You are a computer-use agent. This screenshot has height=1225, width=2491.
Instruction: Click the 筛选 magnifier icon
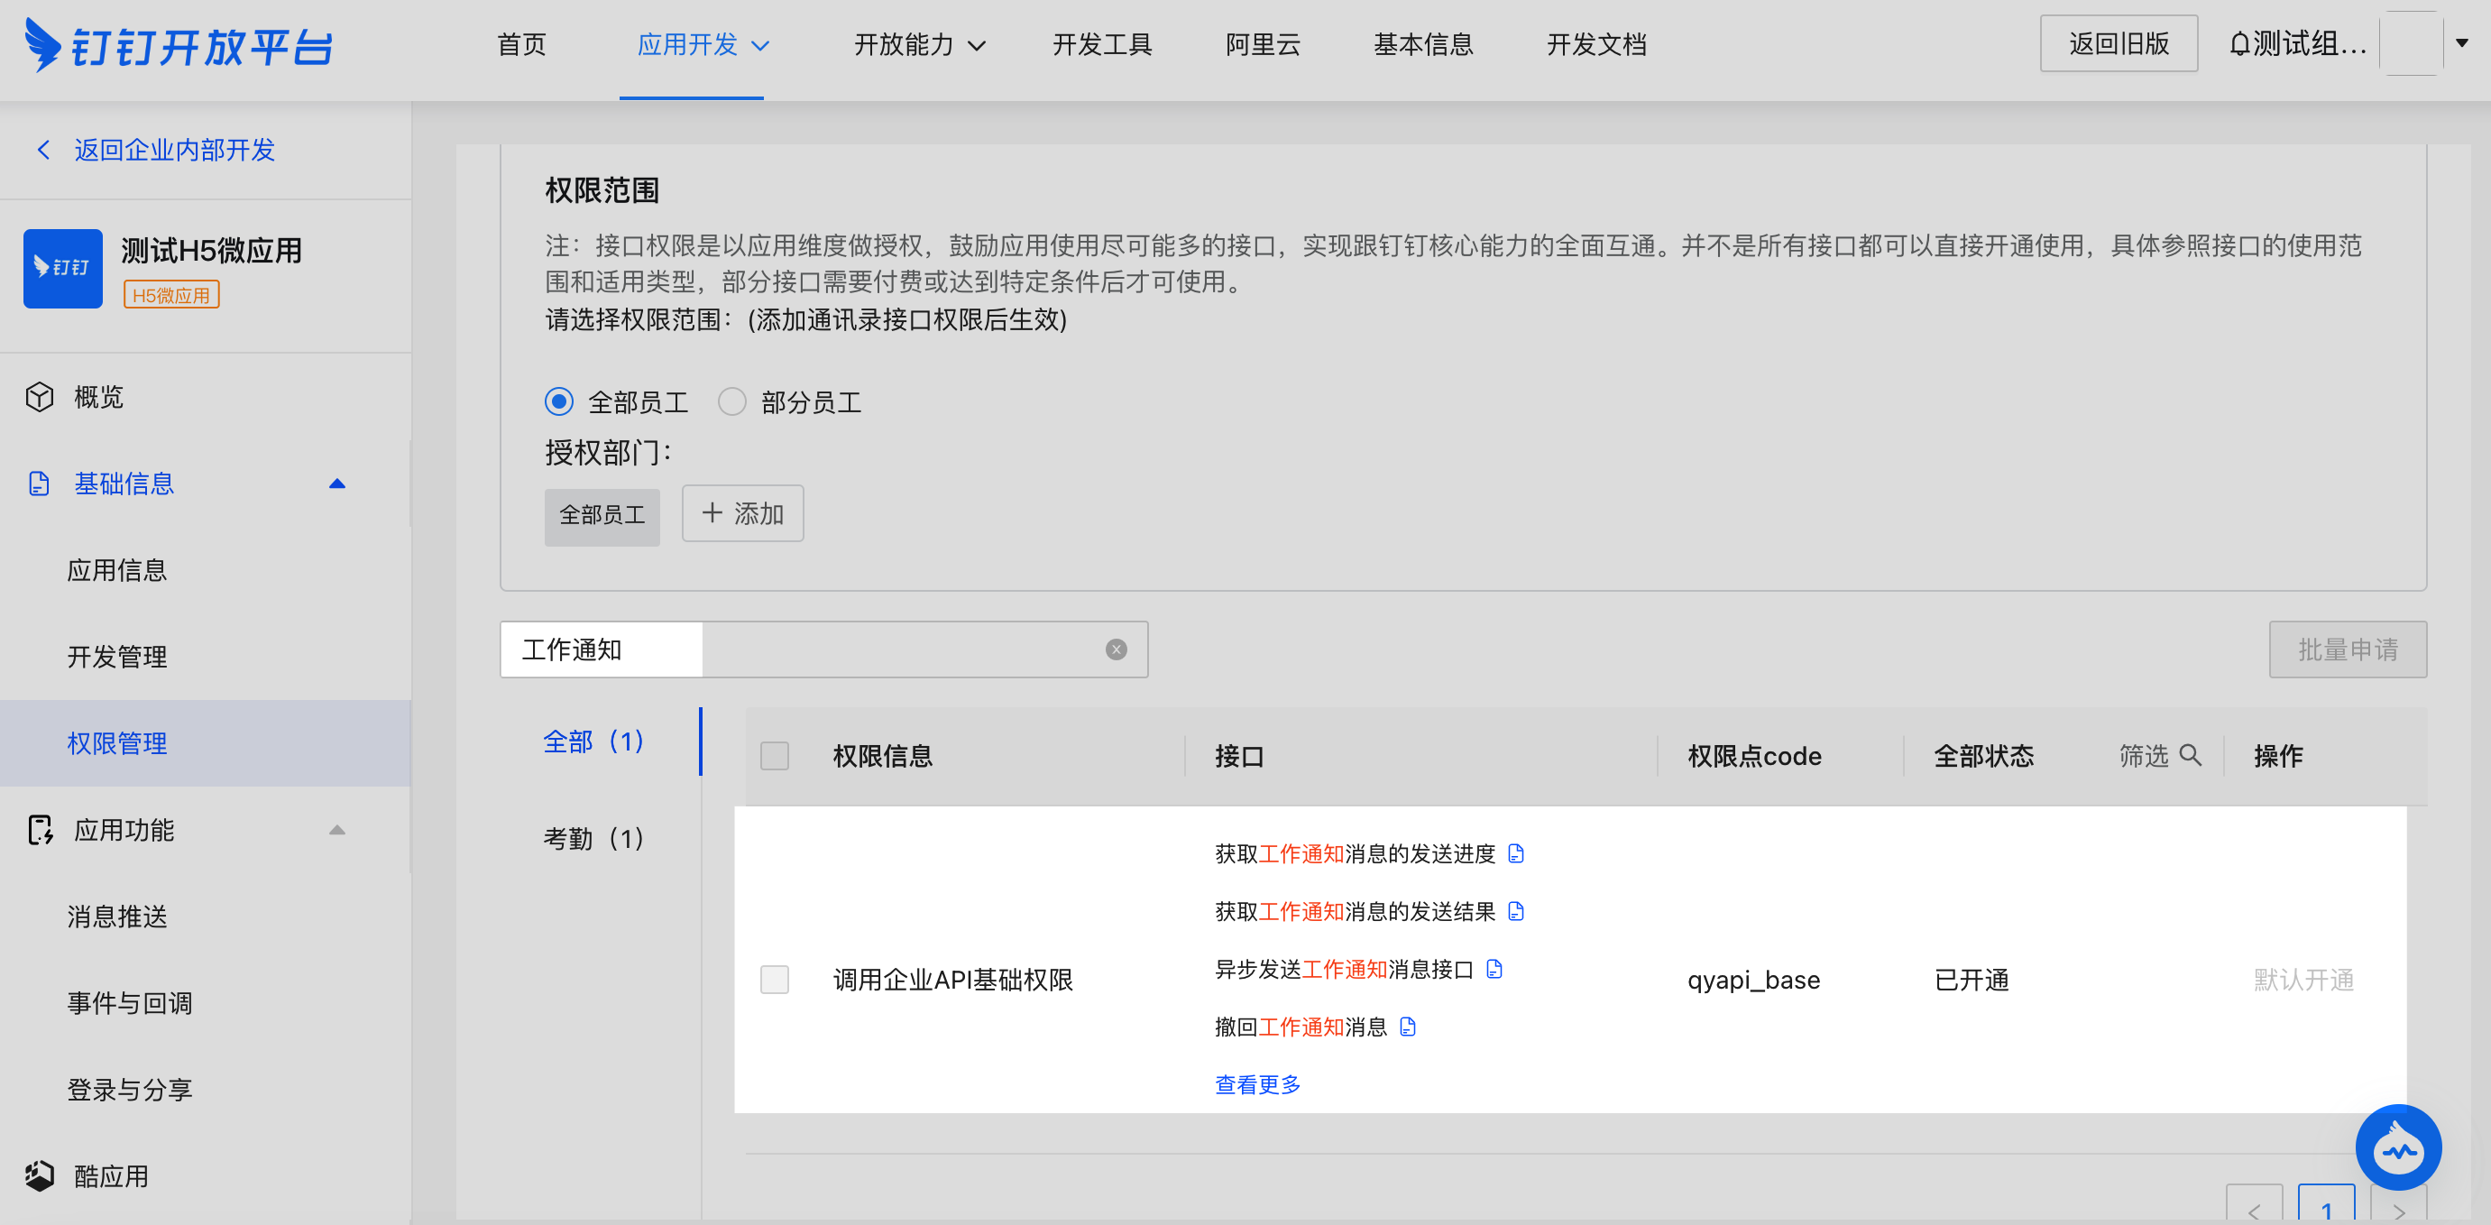point(2191,755)
